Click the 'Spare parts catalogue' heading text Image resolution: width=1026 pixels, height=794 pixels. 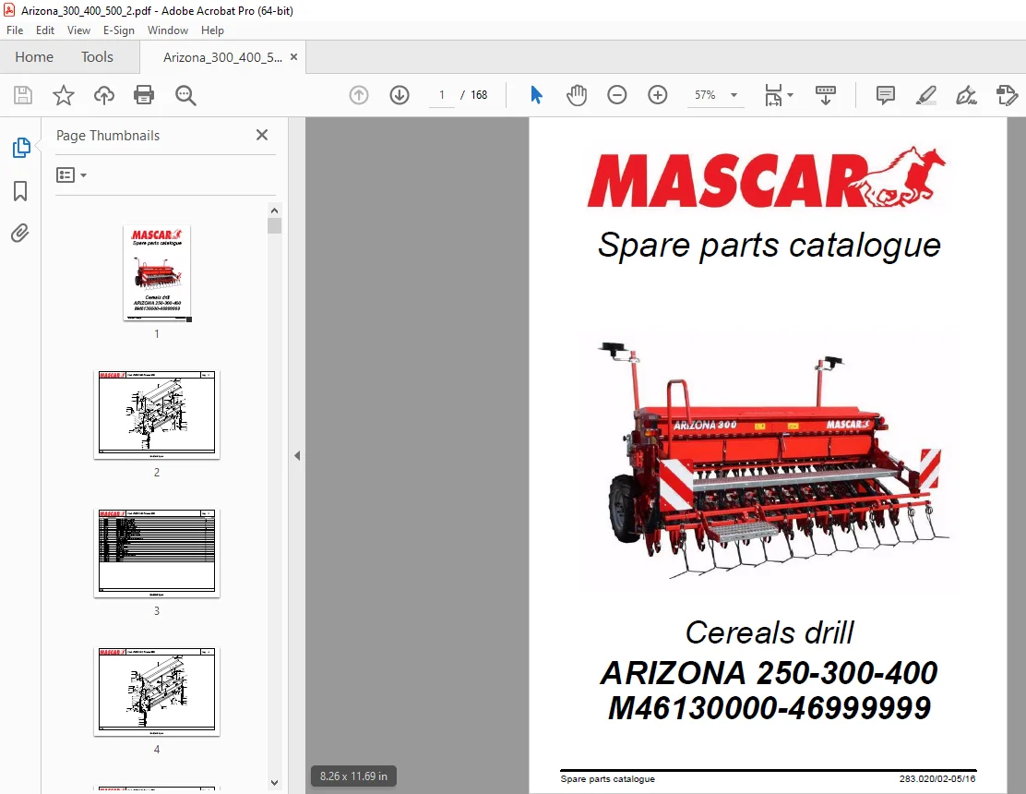click(769, 247)
